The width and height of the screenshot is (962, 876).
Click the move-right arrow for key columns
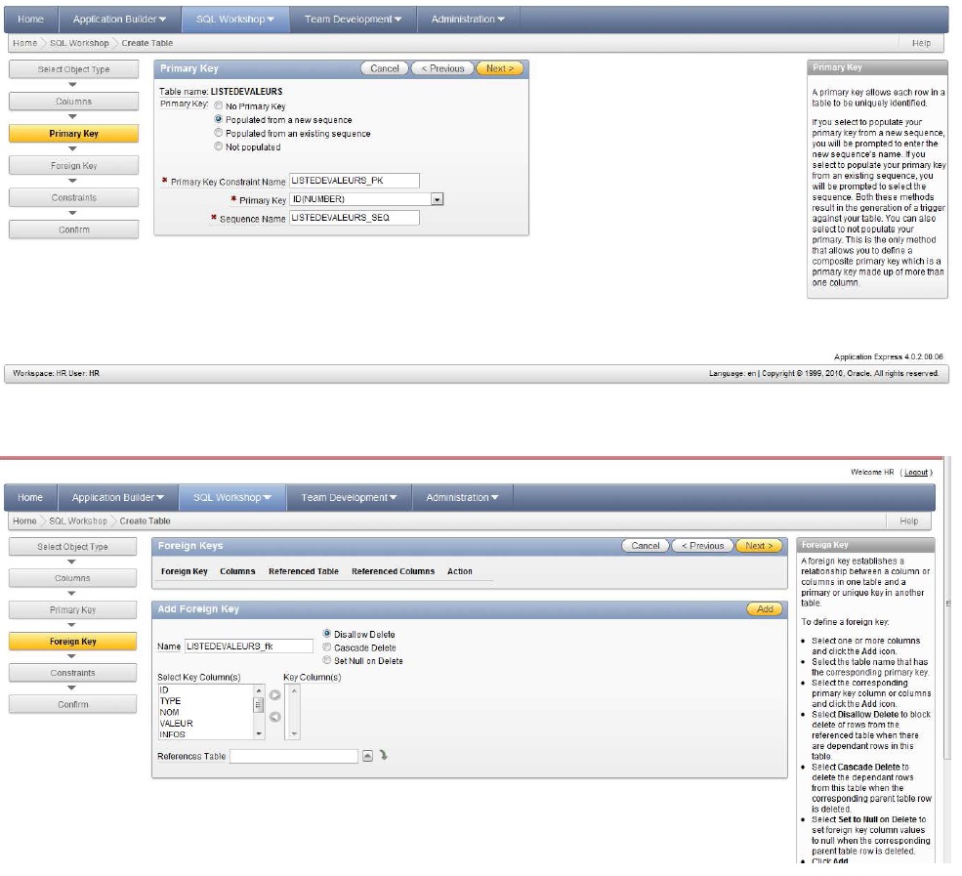[274, 696]
